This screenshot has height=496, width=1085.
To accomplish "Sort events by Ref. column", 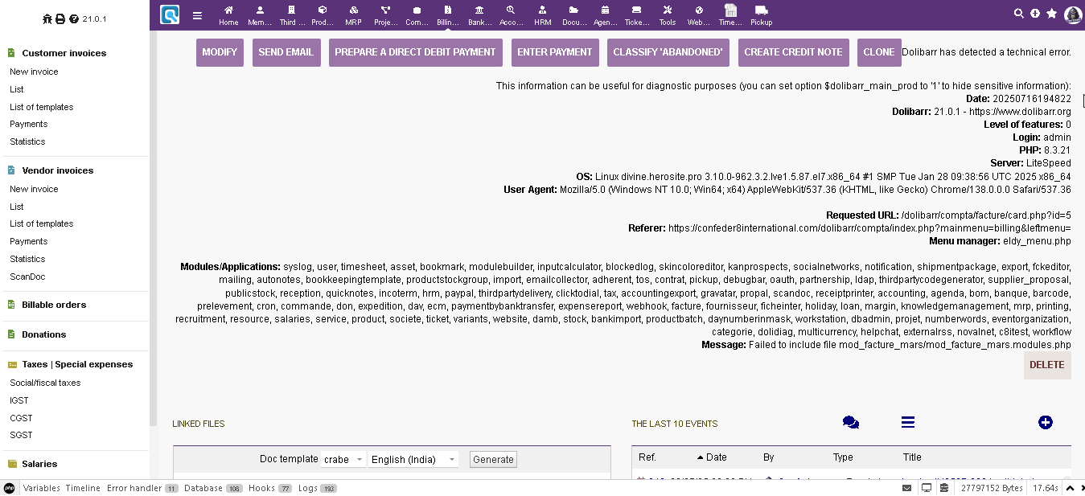I will point(647,457).
